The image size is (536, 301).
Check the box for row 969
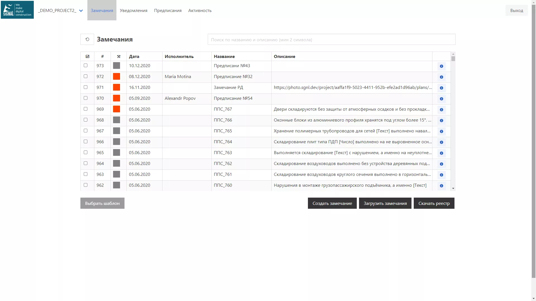pyautogui.click(x=86, y=109)
